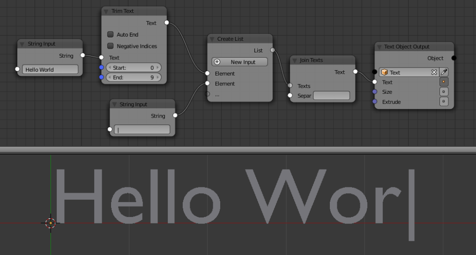476x255 pixels.
Task: Toggle the button beside the Text socket row
Action: (x=444, y=82)
